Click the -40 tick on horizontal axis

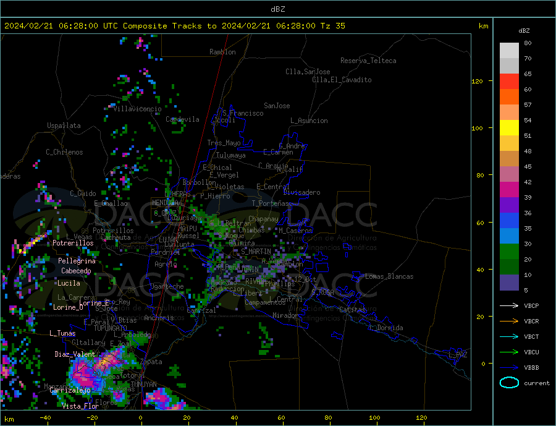tap(45, 417)
